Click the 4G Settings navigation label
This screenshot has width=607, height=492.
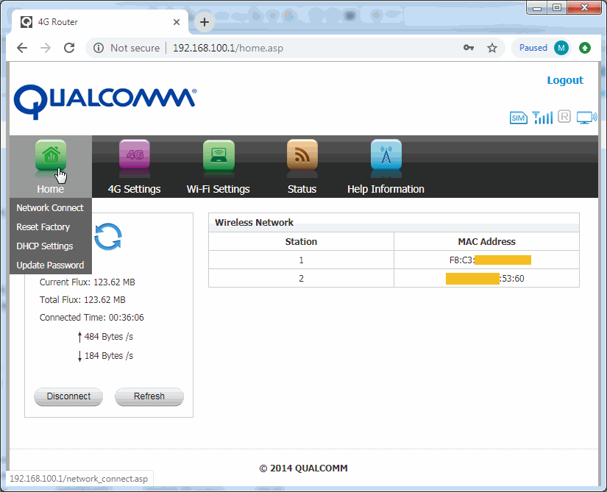135,189
